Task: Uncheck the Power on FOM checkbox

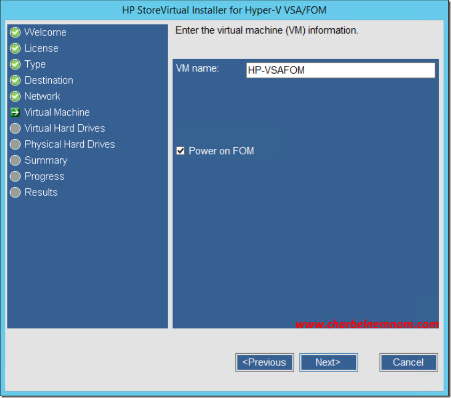Action: pyautogui.click(x=180, y=150)
